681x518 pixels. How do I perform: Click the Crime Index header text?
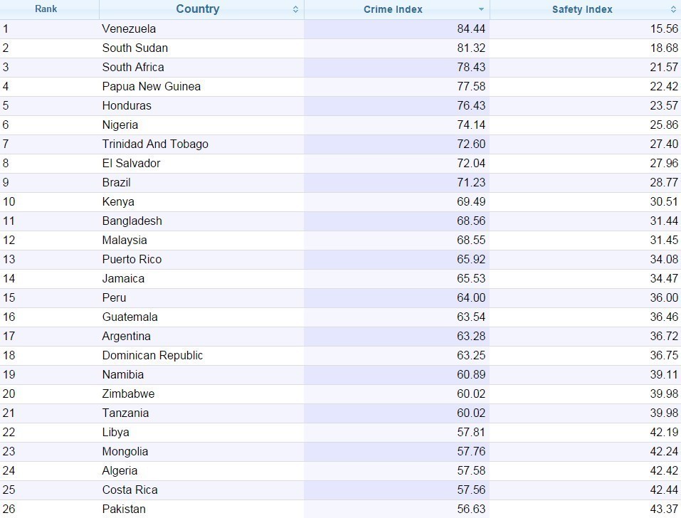point(393,9)
